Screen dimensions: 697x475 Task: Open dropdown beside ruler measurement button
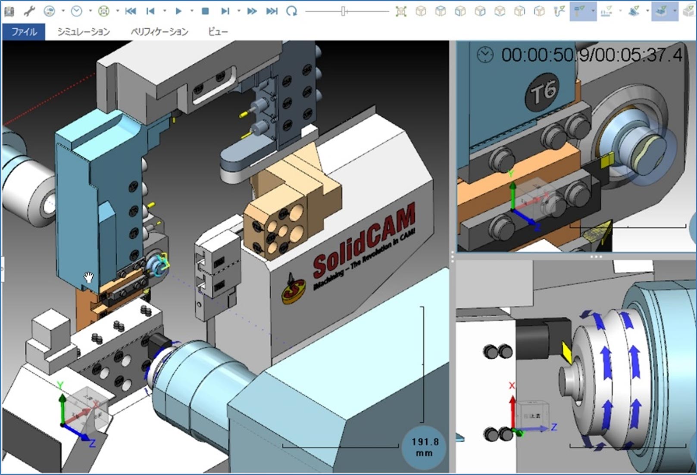(620, 11)
